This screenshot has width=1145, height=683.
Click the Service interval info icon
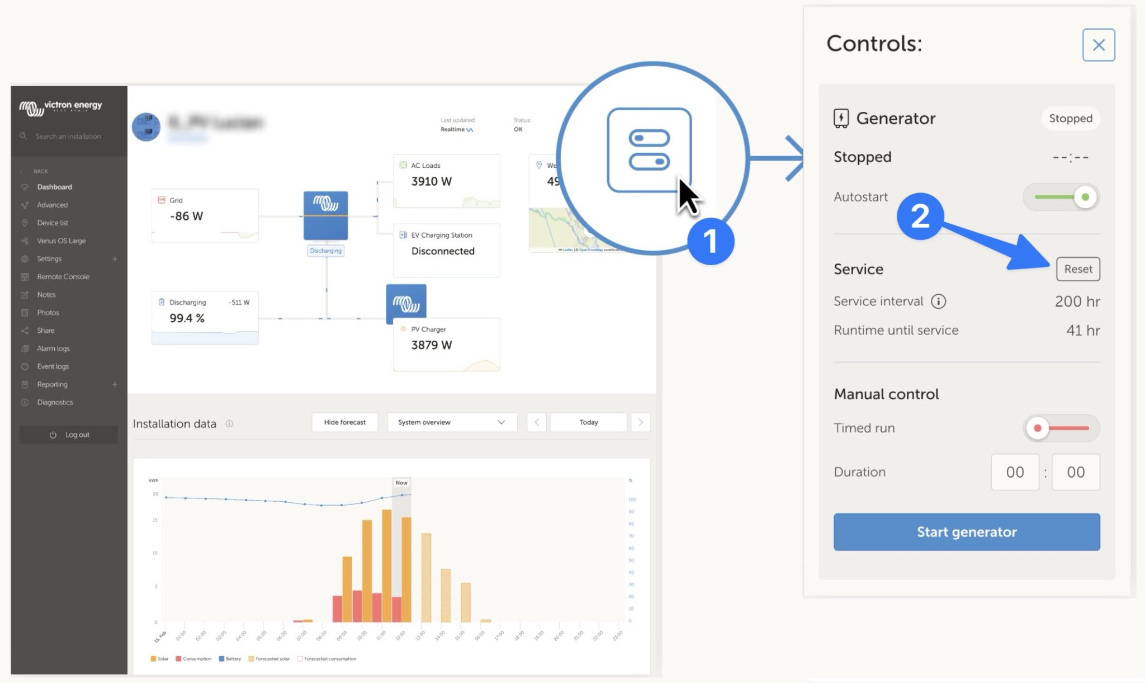(938, 302)
